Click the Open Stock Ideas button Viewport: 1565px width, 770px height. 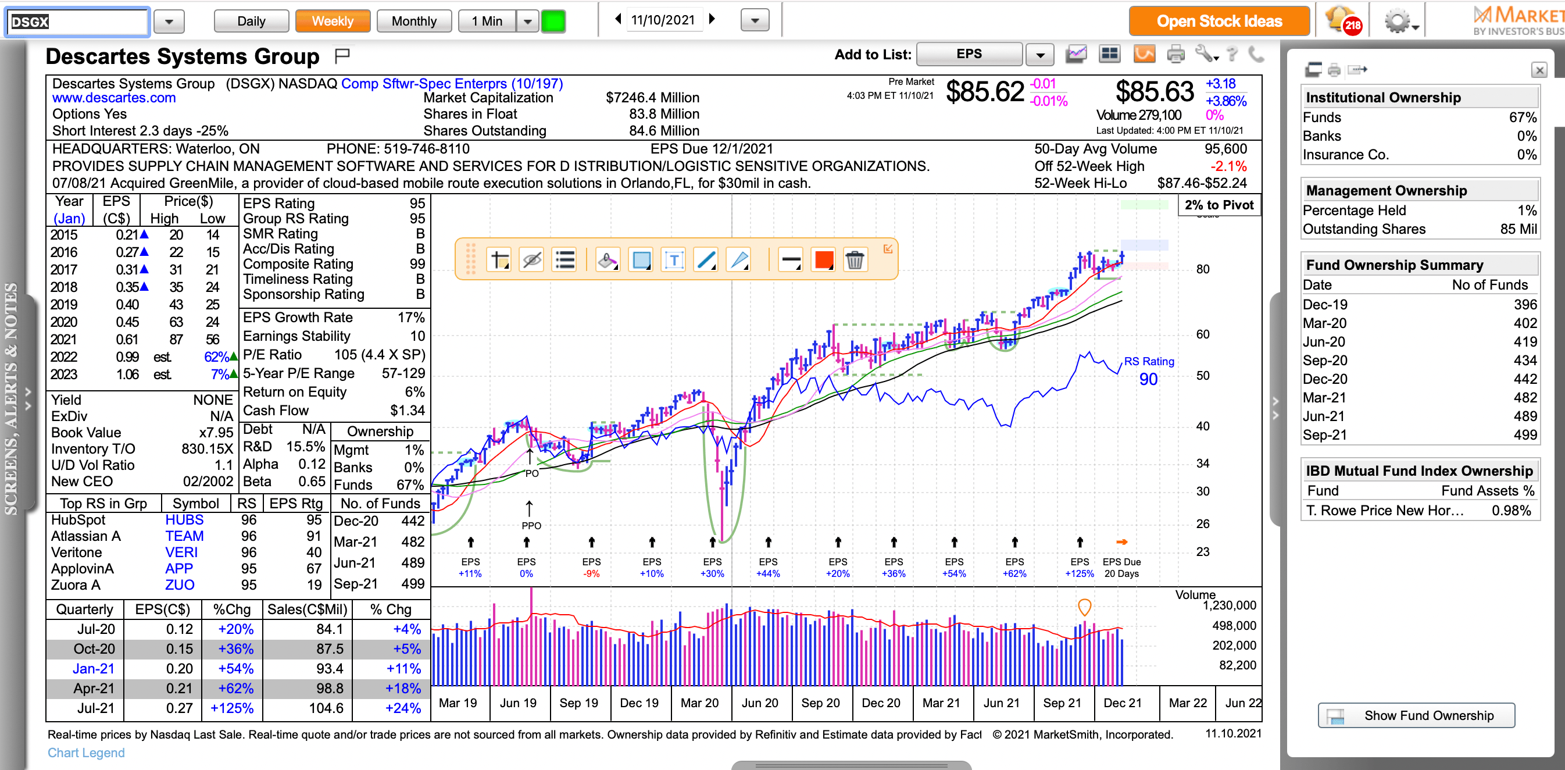pyautogui.click(x=1219, y=22)
